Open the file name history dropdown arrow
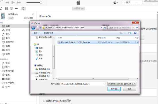158x104 pixels. 104,84
